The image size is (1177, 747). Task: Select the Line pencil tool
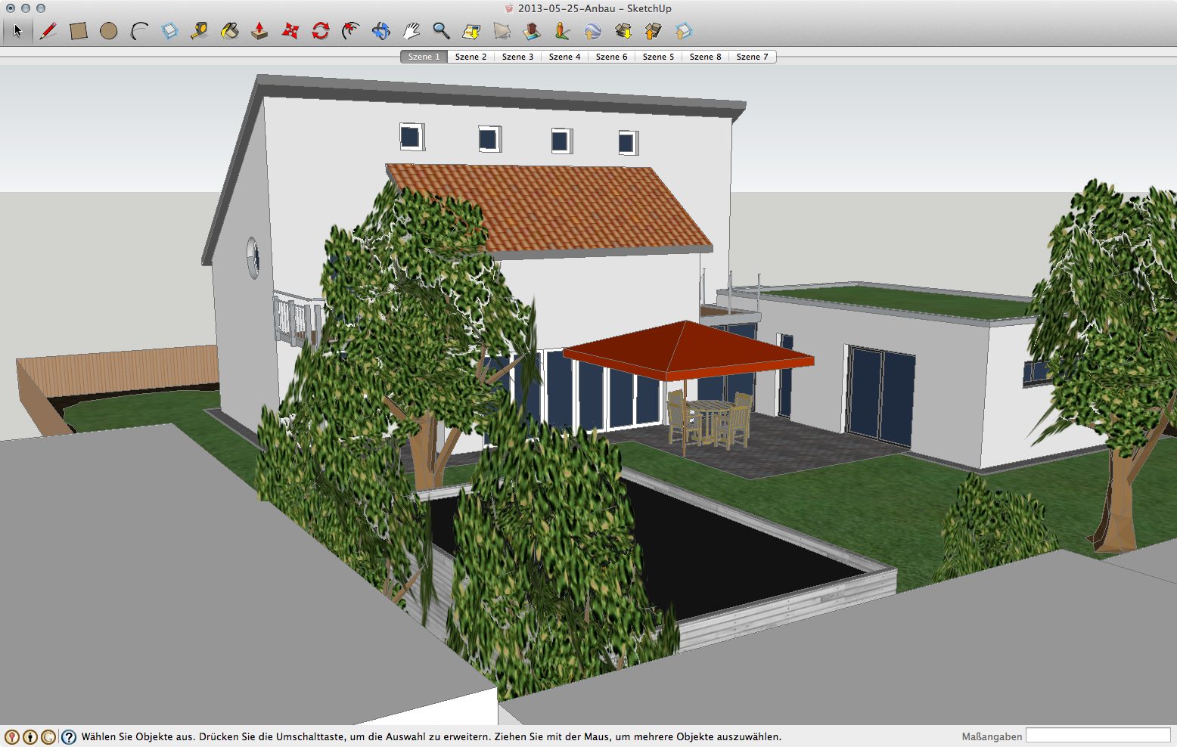pos(48,31)
